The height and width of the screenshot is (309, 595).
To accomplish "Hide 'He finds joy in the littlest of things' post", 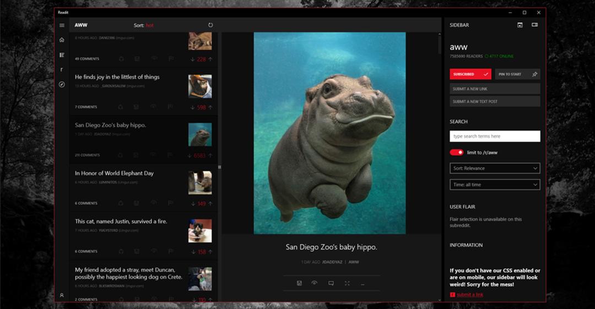I will click(154, 107).
